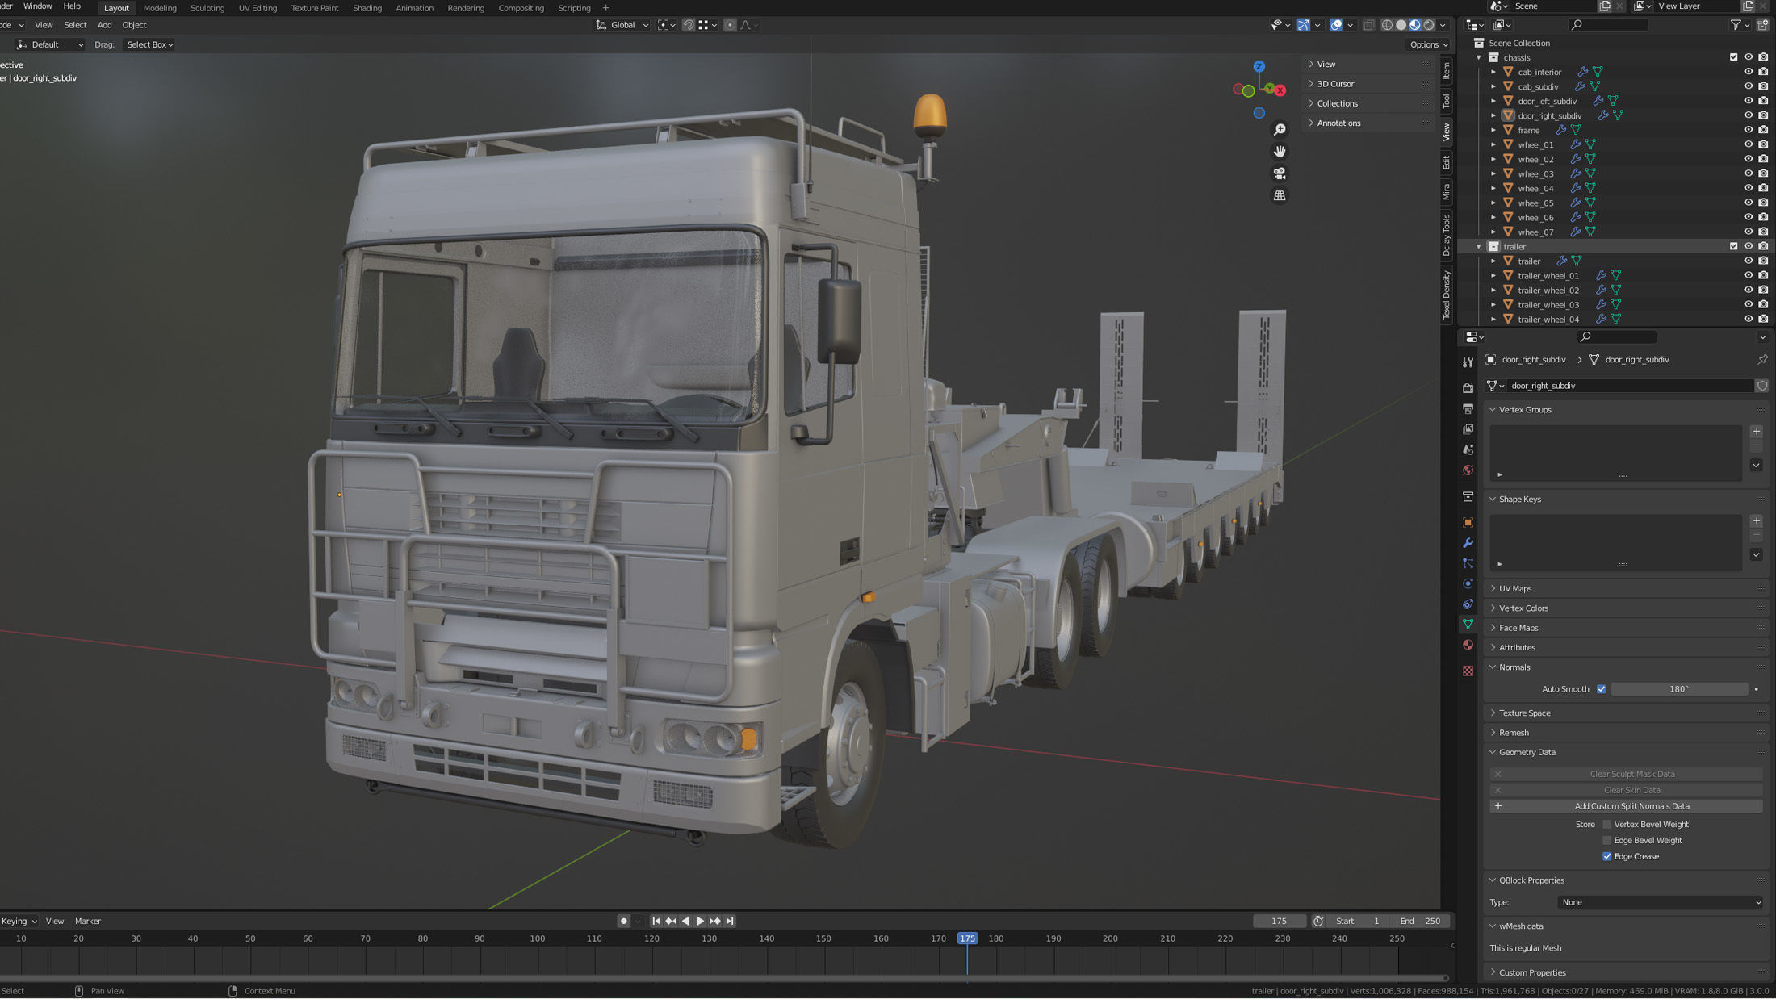Collapse the trailer collection in outliner
This screenshot has width=1776, height=999.
click(x=1479, y=246)
